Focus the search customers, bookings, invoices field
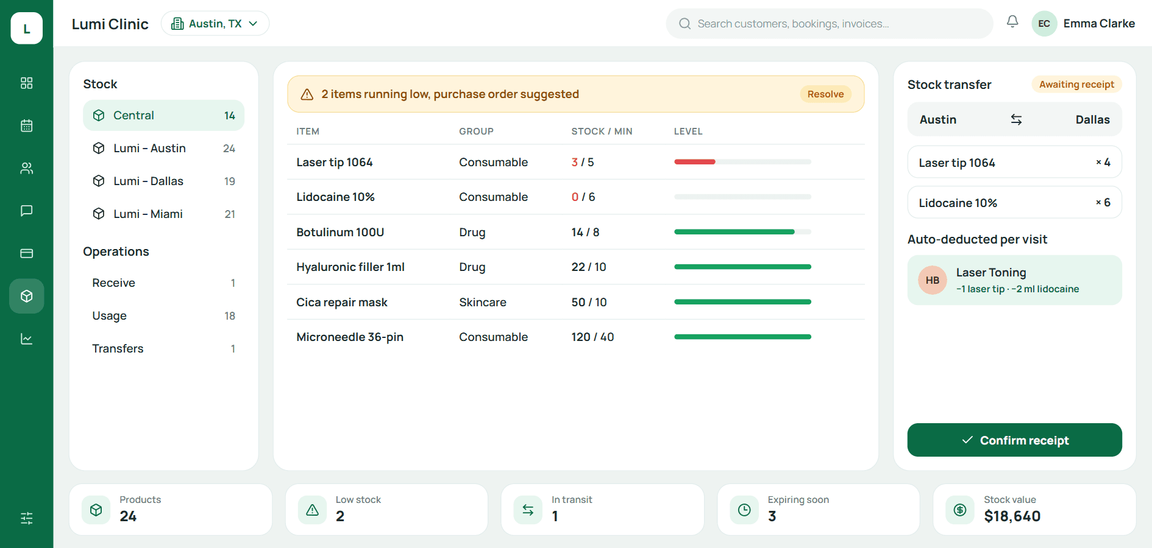 point(830,24)
